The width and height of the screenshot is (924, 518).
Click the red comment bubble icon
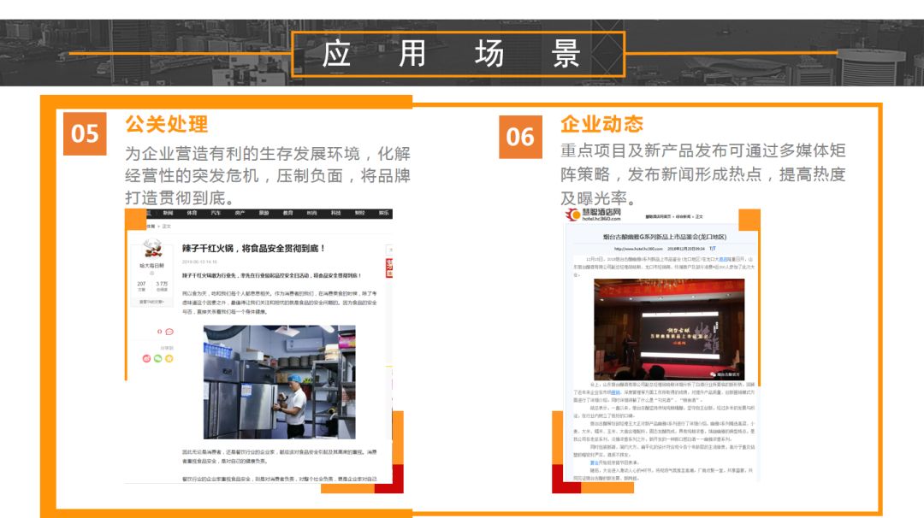pos(169,332)
